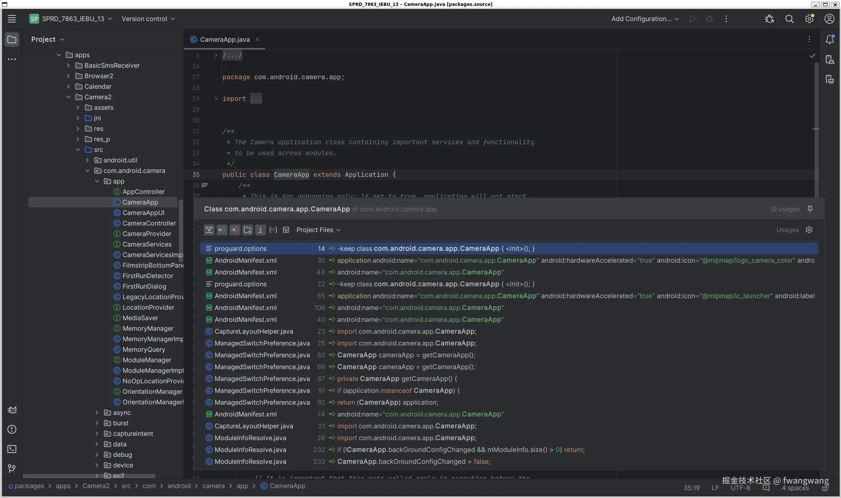Open the Git branch tool window
The height and width of the screenshot is (498, 841).
[12, 468]
